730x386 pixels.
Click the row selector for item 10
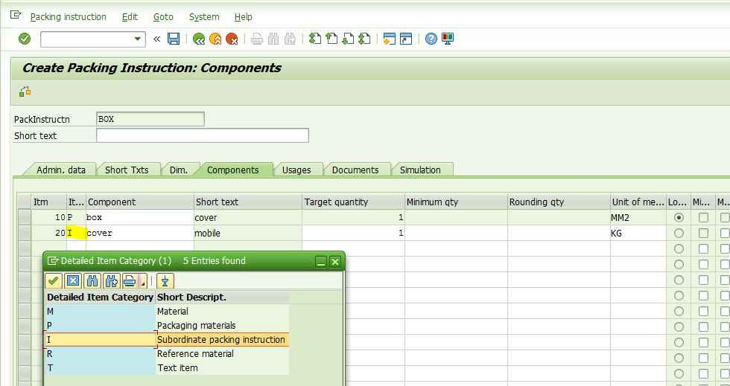click(24, 217)
